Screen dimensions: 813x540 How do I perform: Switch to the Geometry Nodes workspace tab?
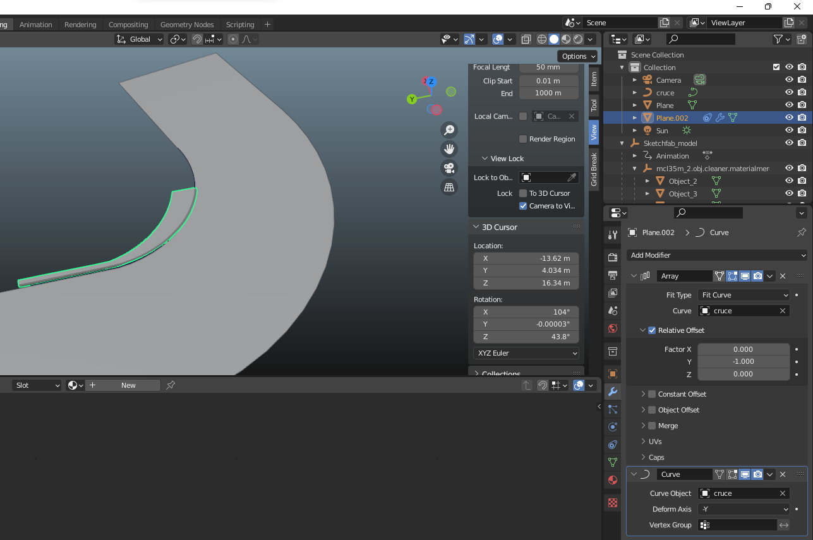click(x=187, y=25)
